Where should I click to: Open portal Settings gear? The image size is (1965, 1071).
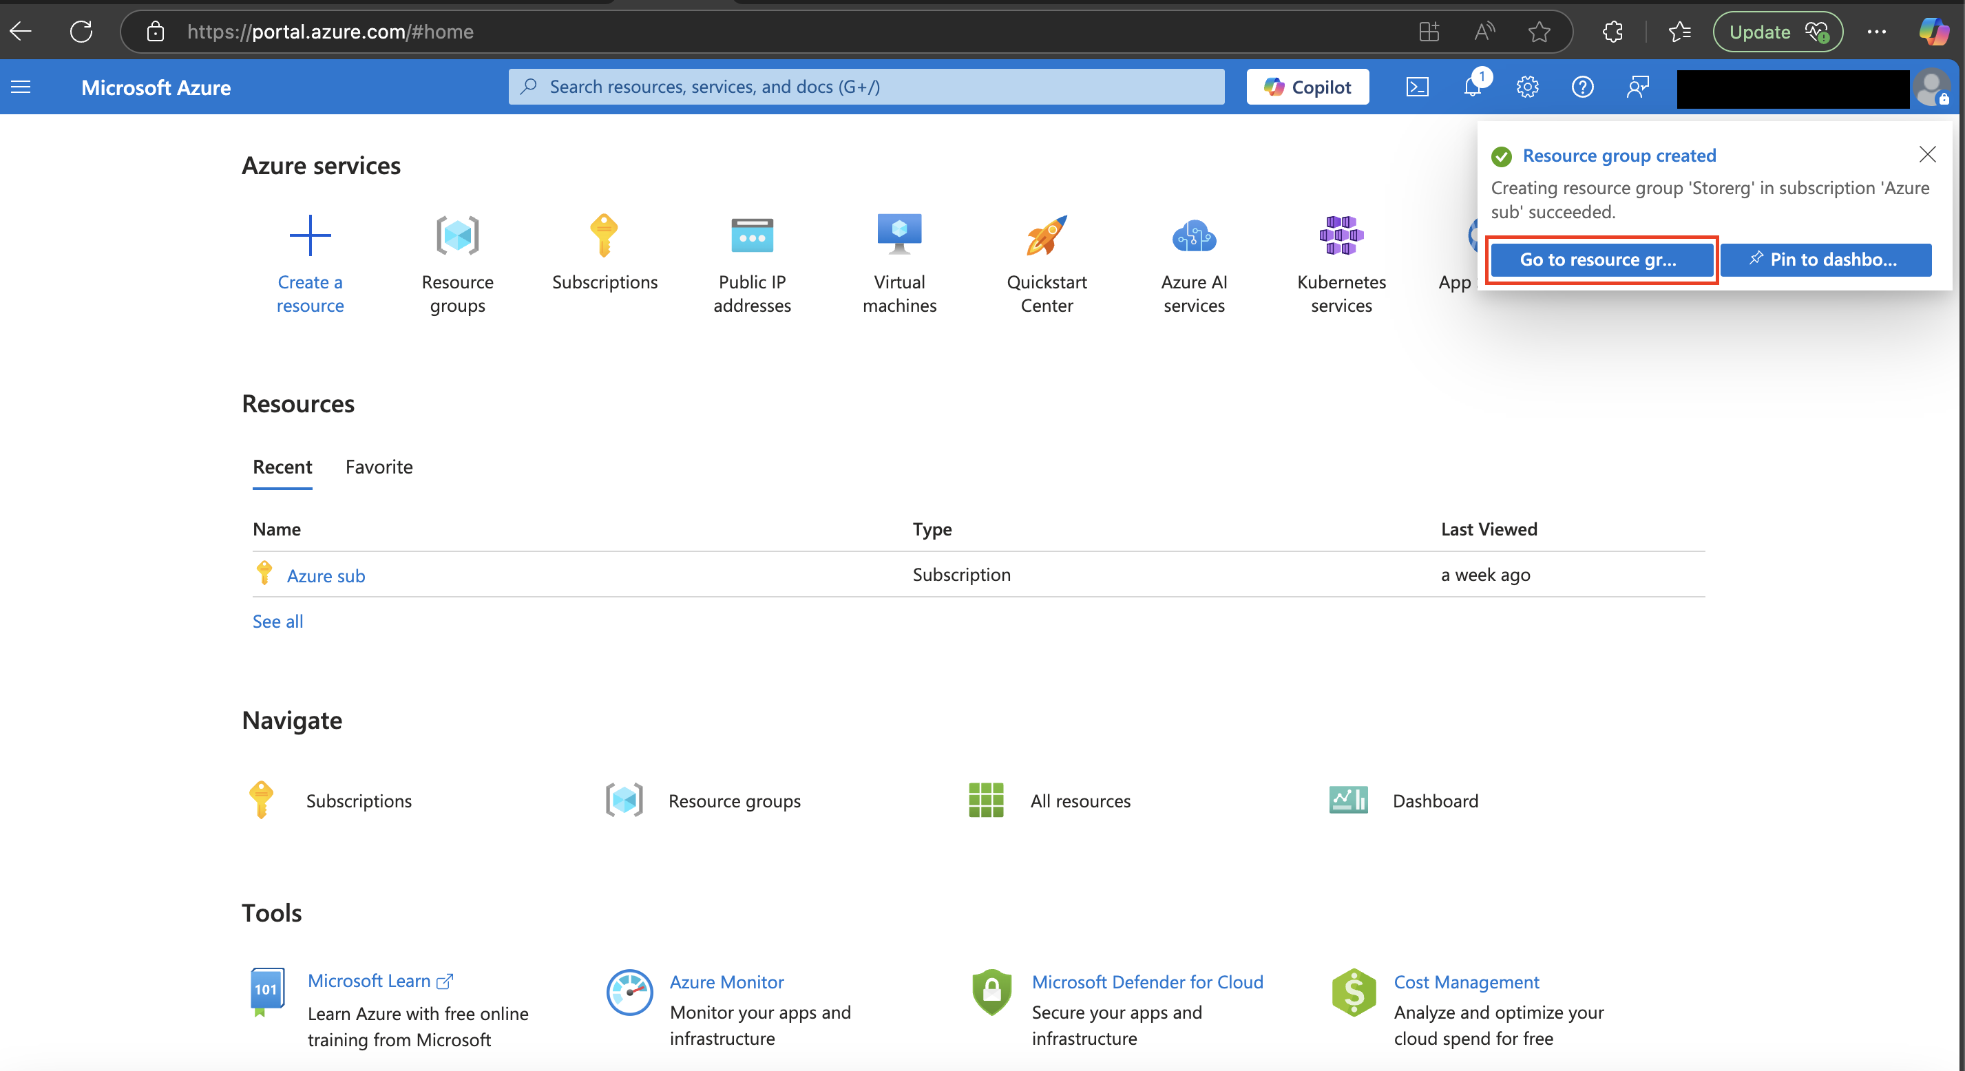(x=1527, y=87)
